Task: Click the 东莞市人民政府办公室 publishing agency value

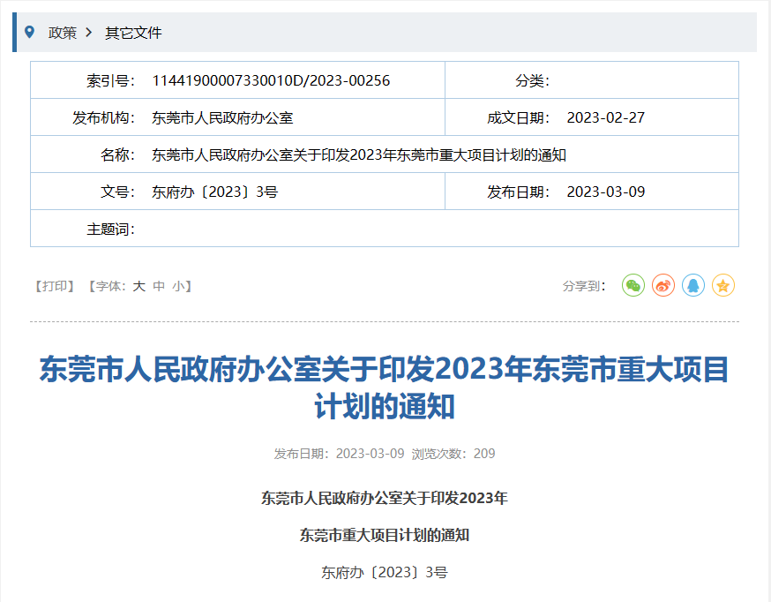Action: point(222,118)
